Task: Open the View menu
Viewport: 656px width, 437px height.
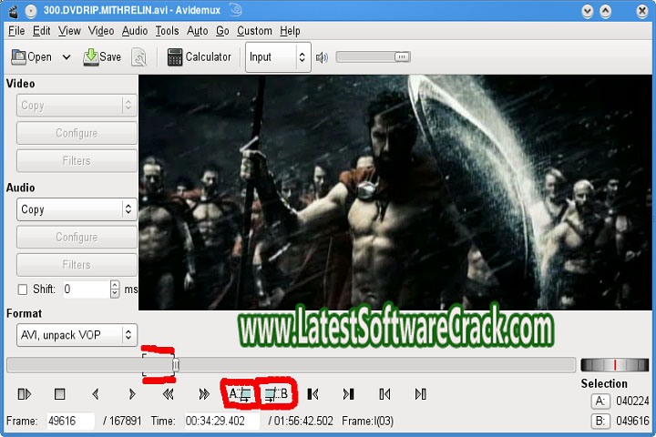Action: click(x=69, y=31)
